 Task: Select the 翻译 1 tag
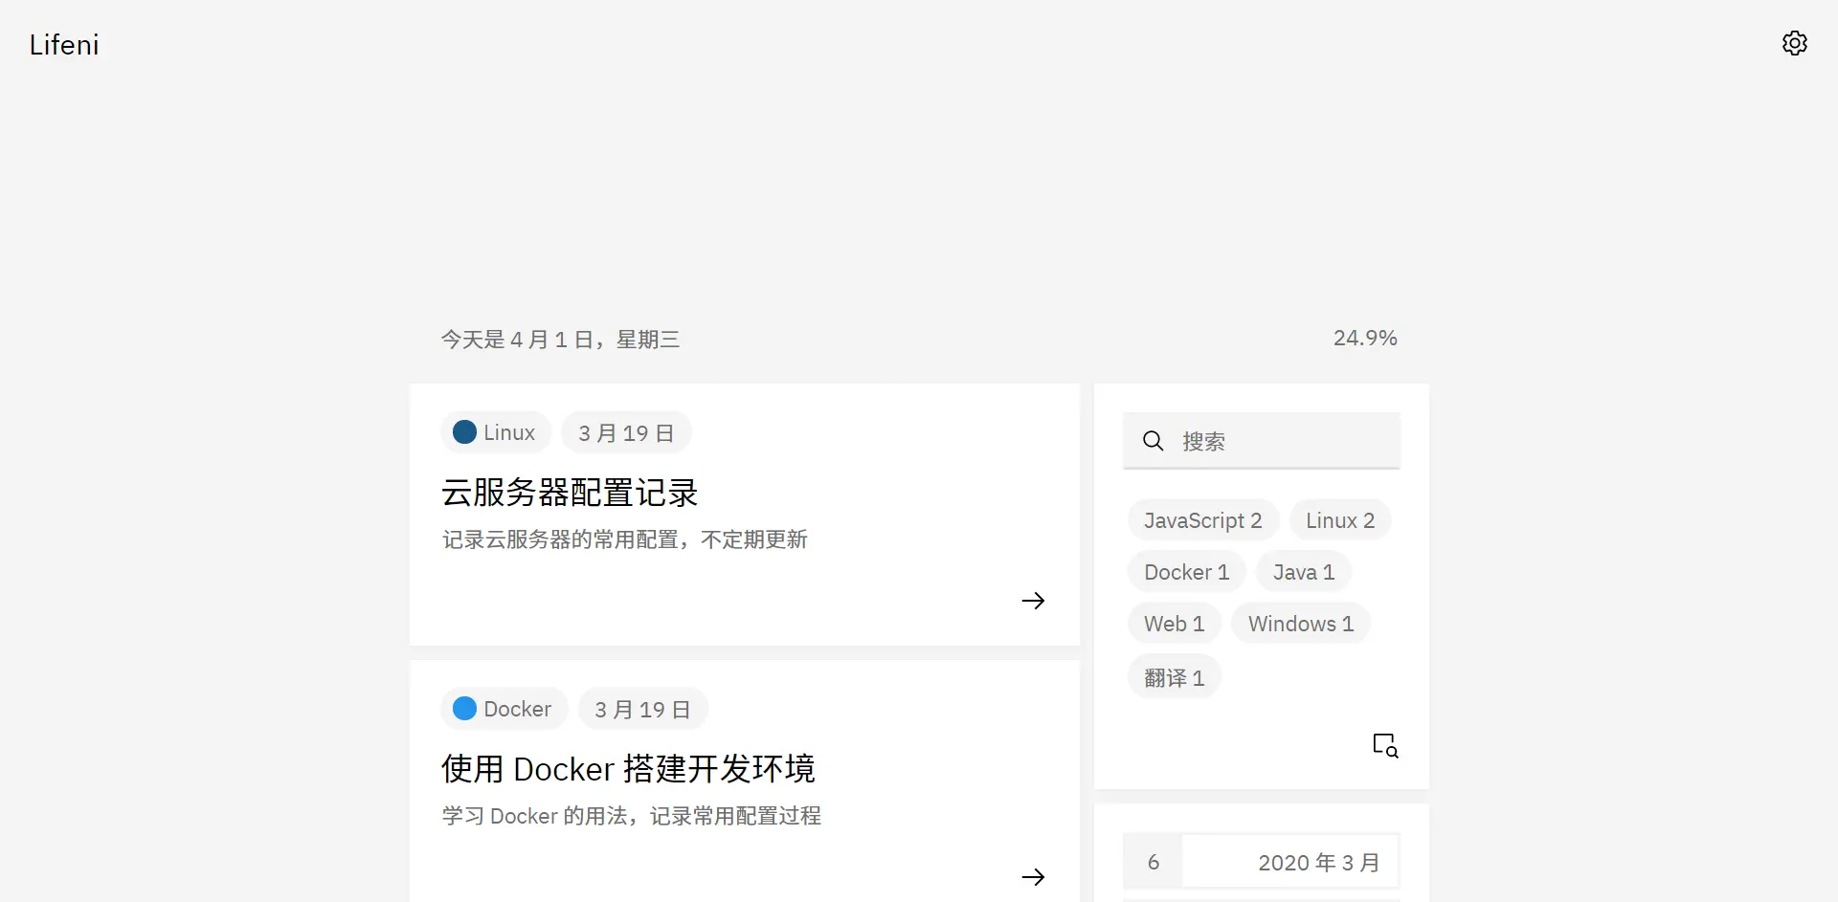1174,676
